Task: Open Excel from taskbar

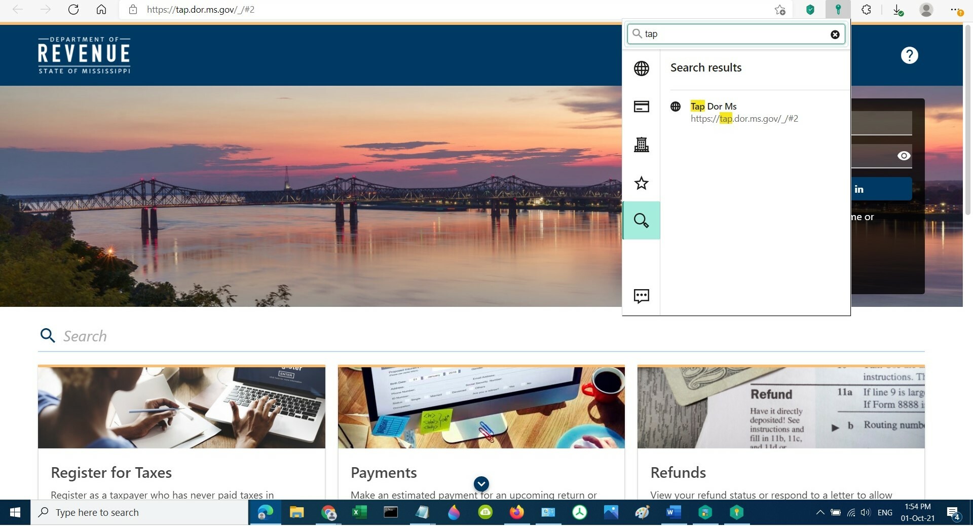Action: tap(359, 512)
